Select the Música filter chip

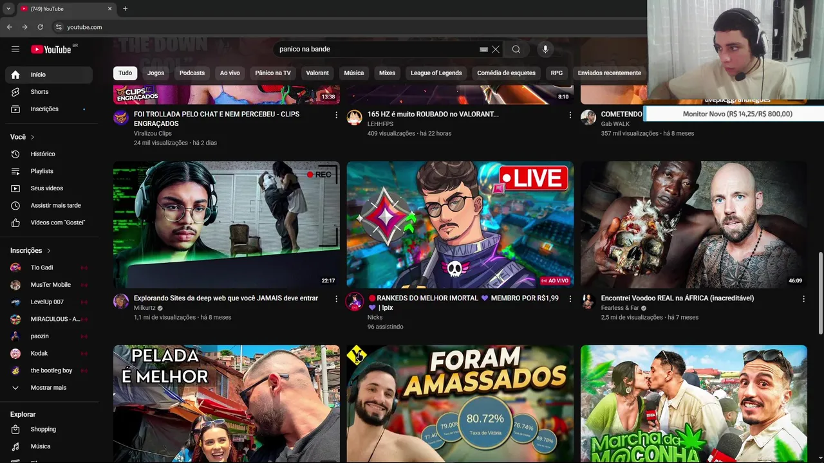pyautogui.click(x=354, y=73)
